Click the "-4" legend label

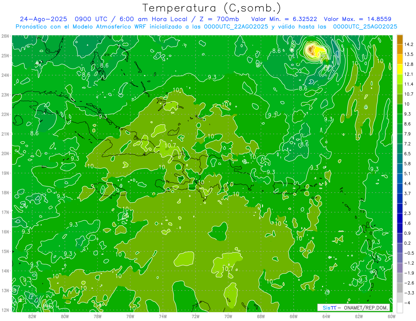(407, 303)
